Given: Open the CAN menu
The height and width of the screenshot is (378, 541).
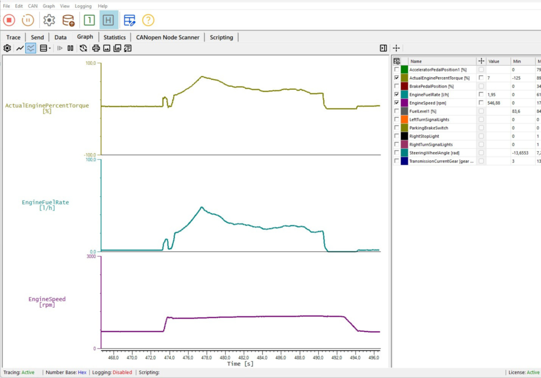Looking at the screenshot, I should pos(33,6).
